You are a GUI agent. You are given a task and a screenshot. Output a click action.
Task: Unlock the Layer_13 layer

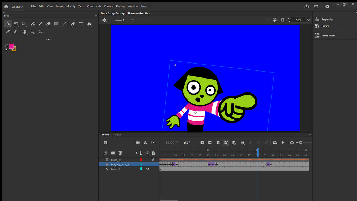(153, 159)
